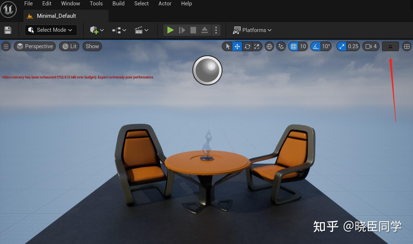Open the Platforms dropdown
413x244 pixels.
[252, 30]
